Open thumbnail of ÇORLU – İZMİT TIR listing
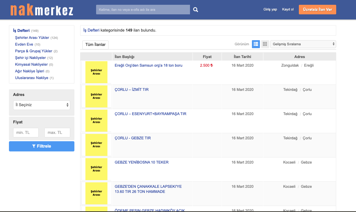Image resolution: width=356 pixels, height=212 pixels. pos(96,97)
